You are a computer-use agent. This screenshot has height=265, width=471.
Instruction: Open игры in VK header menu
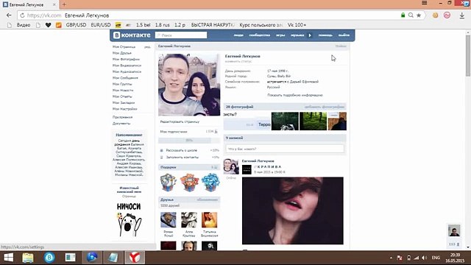(x=280, y=35)
